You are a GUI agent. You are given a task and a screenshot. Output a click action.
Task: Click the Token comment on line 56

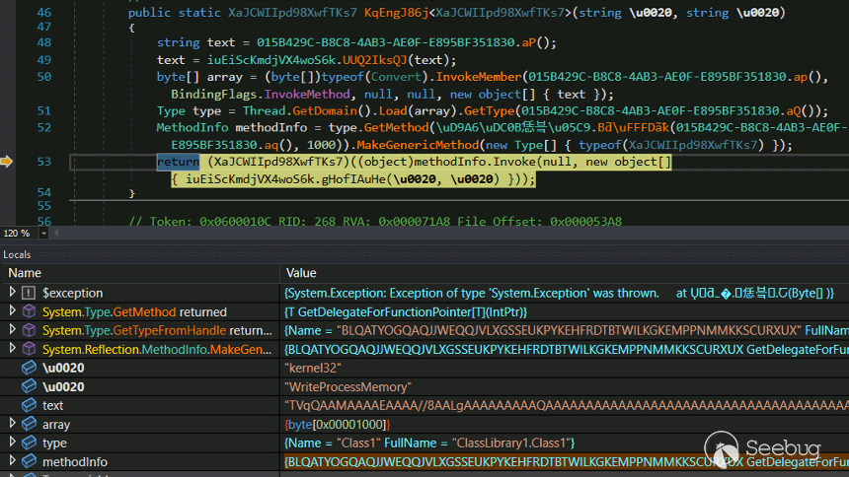point(375,221)
